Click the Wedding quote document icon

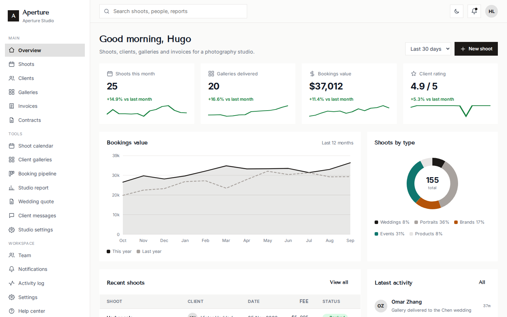pyautogui.click(x=12, y=201)
